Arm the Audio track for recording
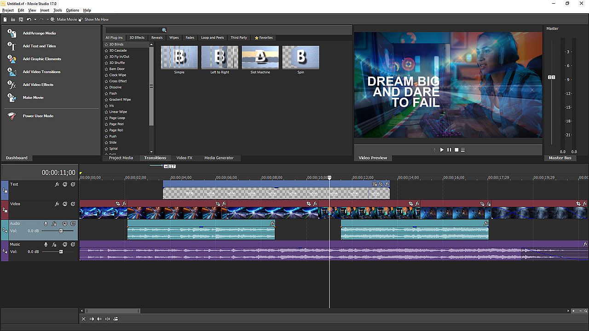 46,224
